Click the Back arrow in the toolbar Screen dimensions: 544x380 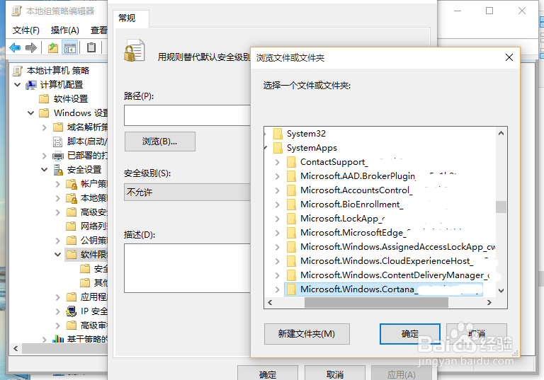coord(15,47)
